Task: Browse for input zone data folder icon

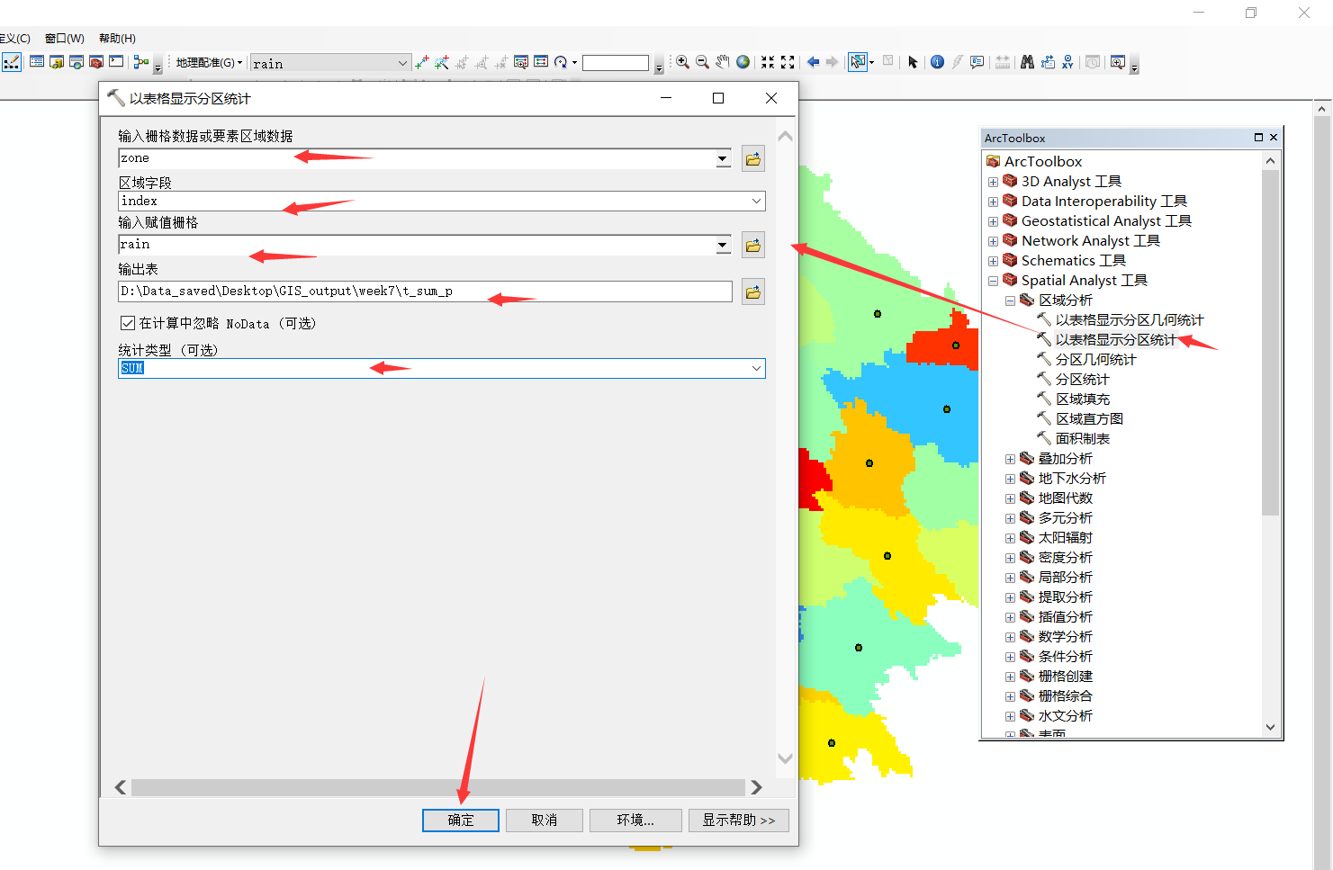Action: point(753,159)
